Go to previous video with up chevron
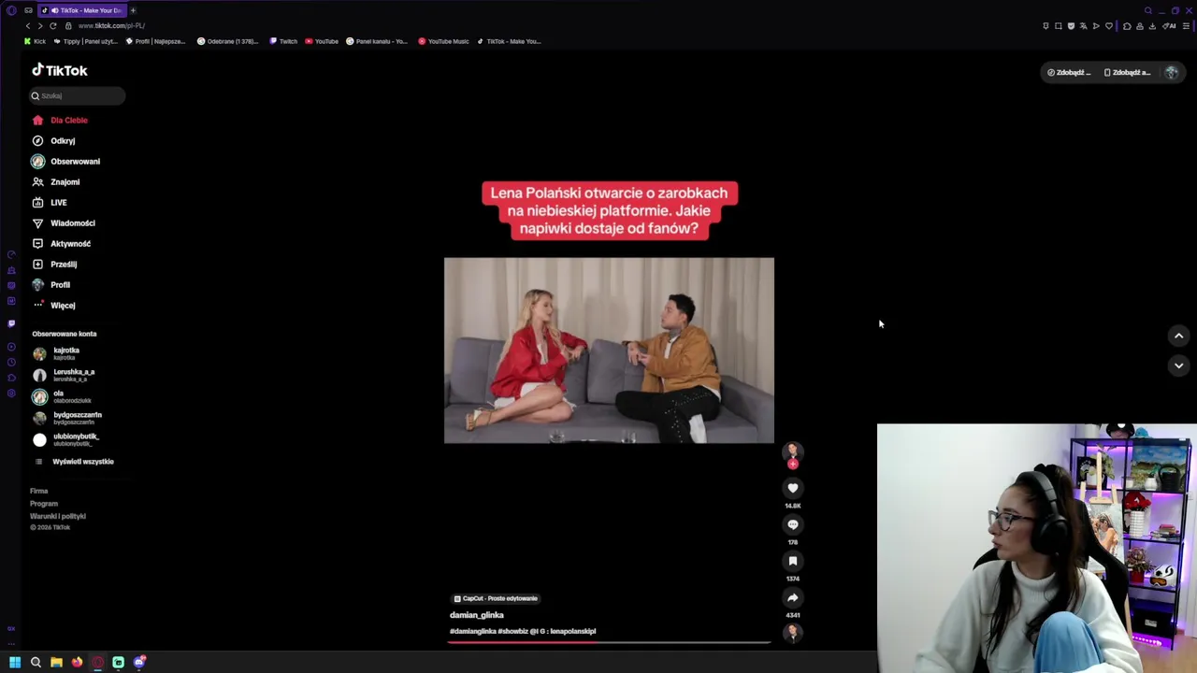Viewport: 1197px width, 673px height. coord(1178,336)
